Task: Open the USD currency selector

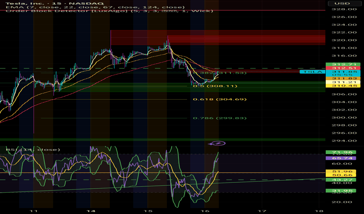Action: pos(344,3)
